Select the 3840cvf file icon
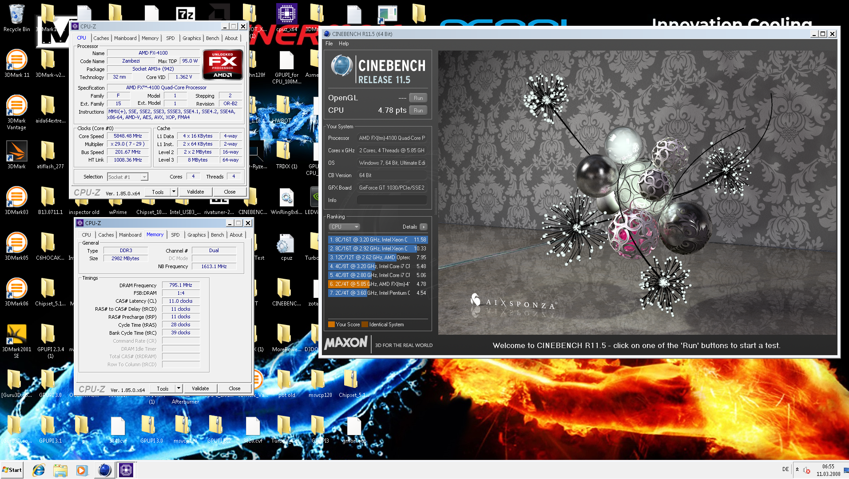Image resolution: width=849 pixels, height=479 pixels. 118,429
